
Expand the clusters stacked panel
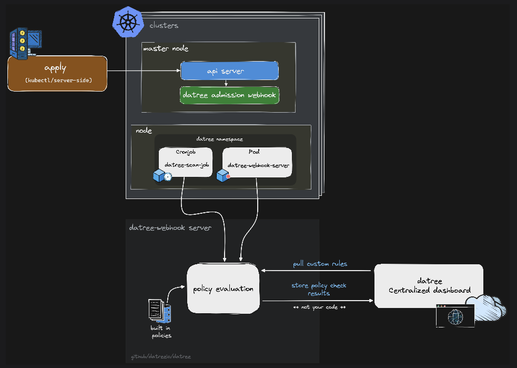[x=163, y=25]
